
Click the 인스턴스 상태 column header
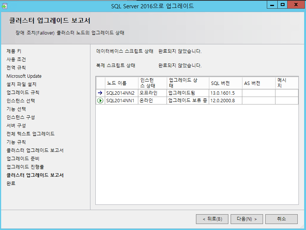[152, 83]
